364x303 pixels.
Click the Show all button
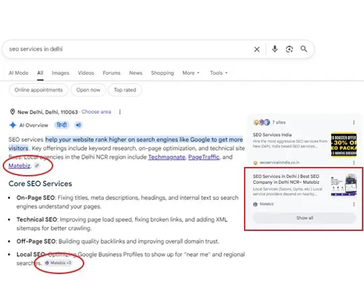pos(304,218)
